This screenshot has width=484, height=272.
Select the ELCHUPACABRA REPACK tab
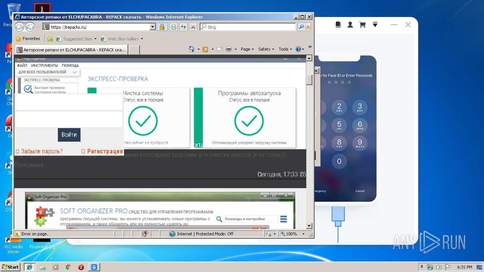point(71,49)
